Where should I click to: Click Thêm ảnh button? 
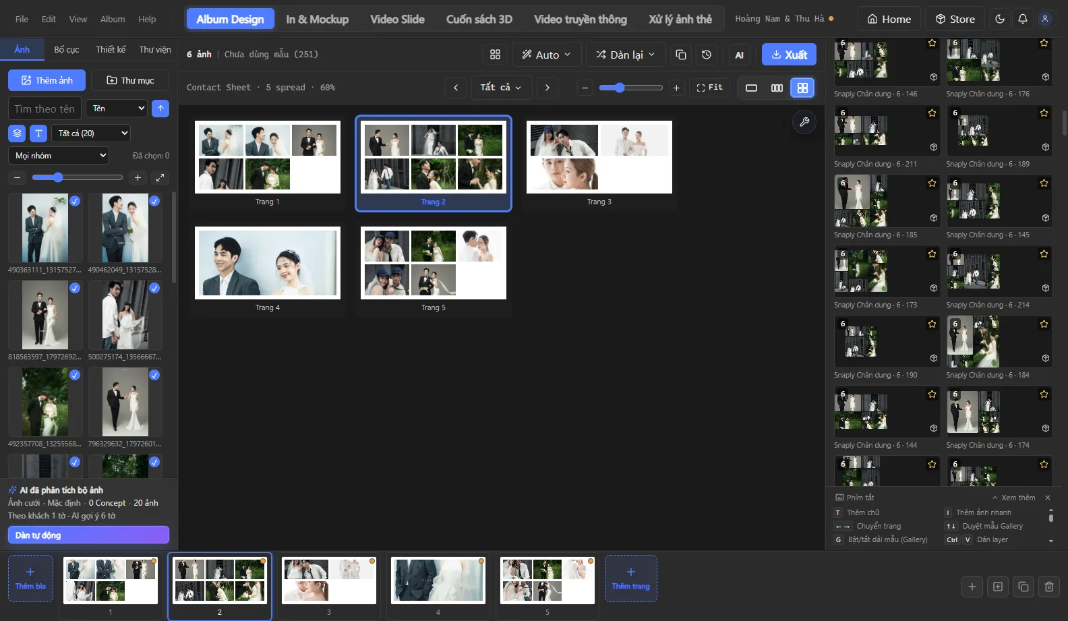pos(47,80)
